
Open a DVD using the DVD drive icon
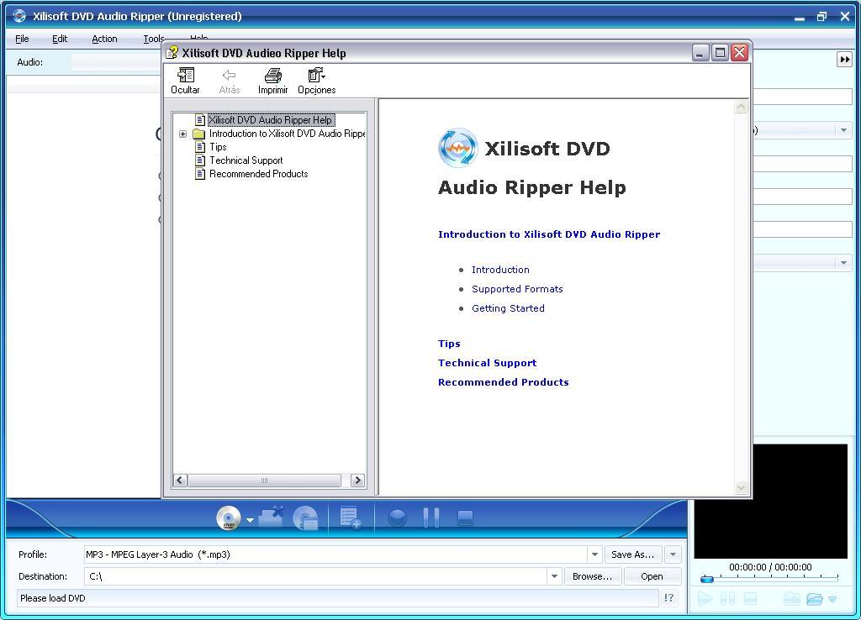click(x=229, y=518)
